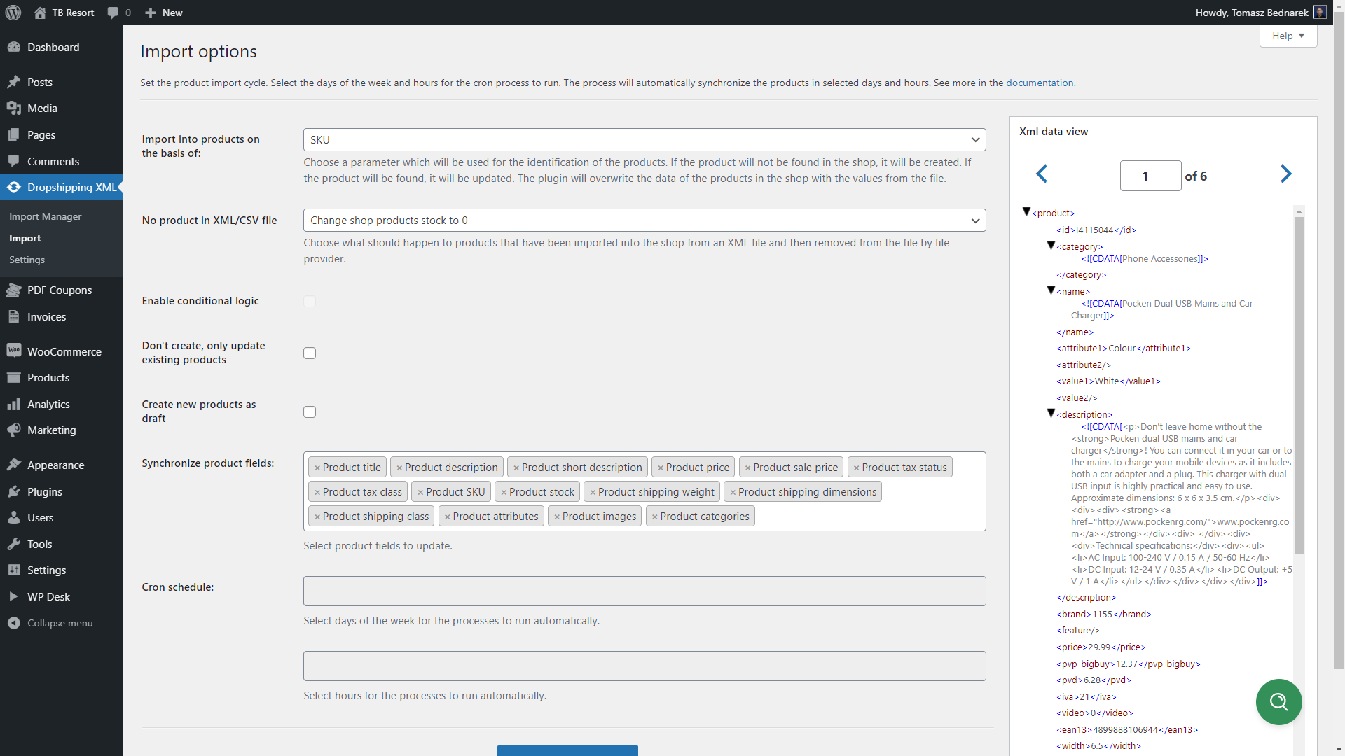Toggle the Enable conditional logic checkbox
The height and width of the screenshot is (756, 1345).
click(310, 301)
